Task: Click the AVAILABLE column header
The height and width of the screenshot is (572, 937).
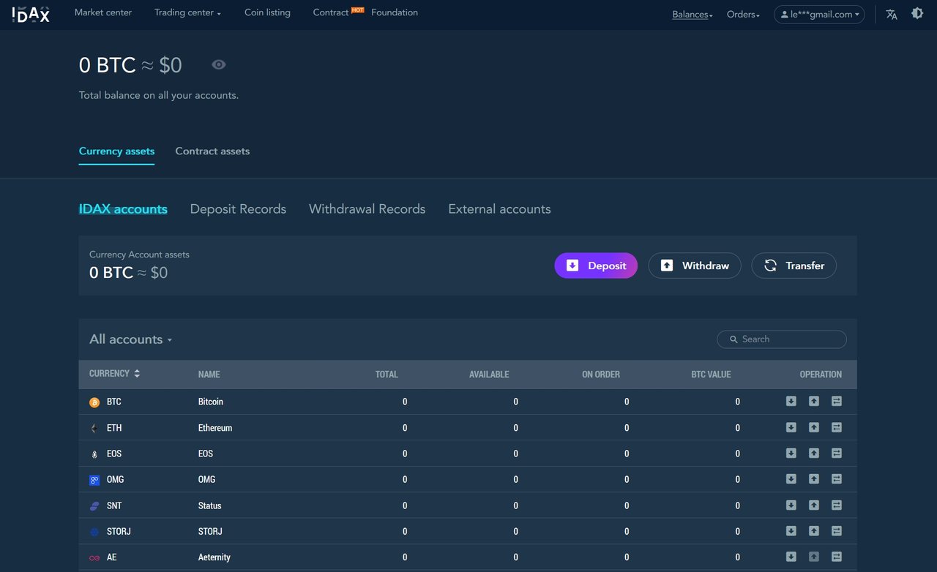Action: coord(489,375)
